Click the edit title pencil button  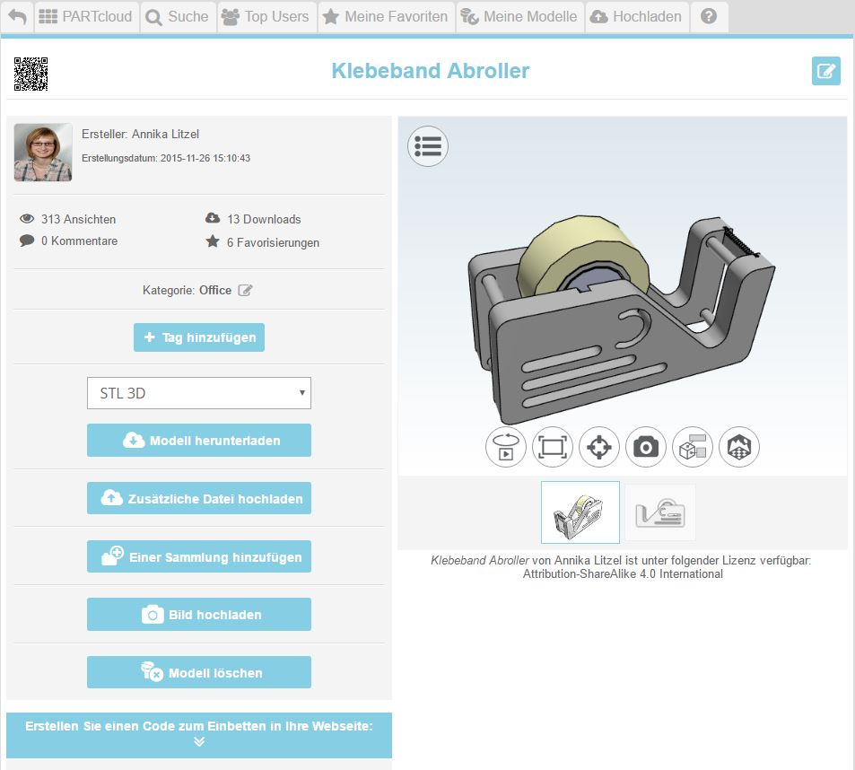tap(825, 71)
